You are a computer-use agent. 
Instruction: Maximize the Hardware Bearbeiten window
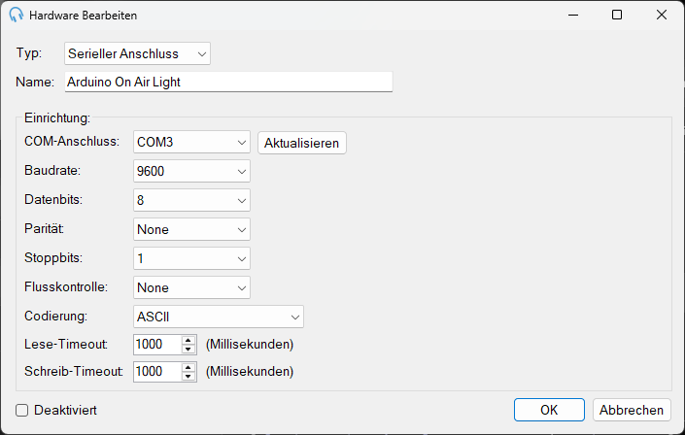pos(617,15)
